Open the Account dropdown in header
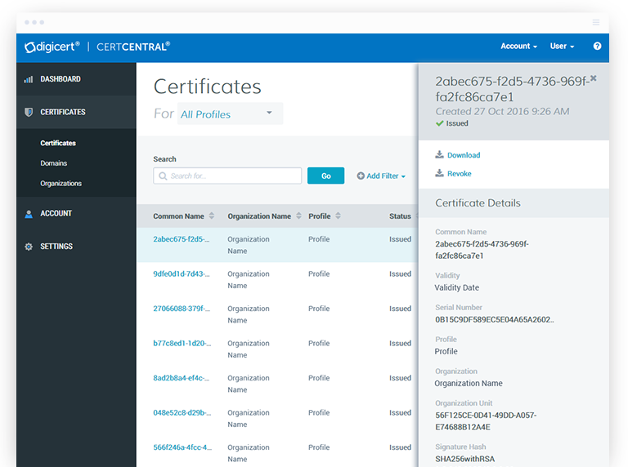 518,46
